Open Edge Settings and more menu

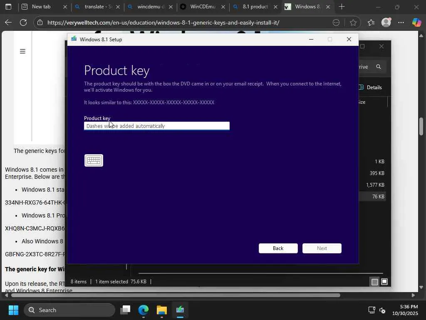401,22
